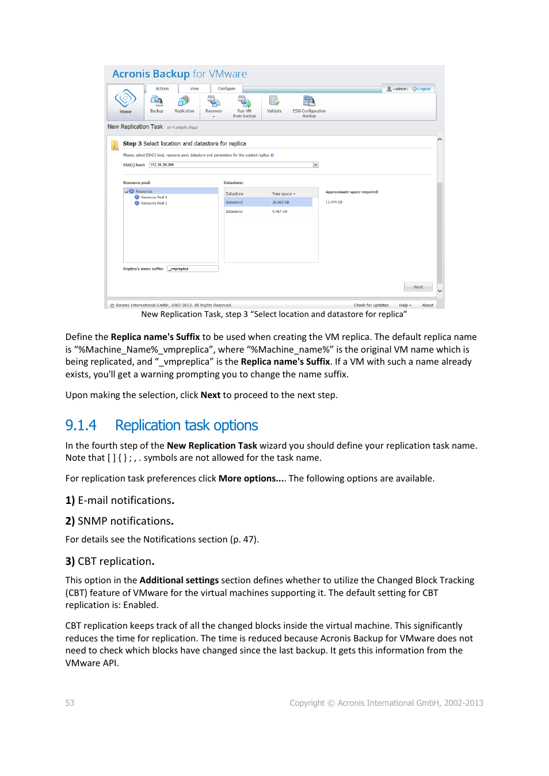
Task: Click the help icon after the instructions
Action: coord(272,155)
